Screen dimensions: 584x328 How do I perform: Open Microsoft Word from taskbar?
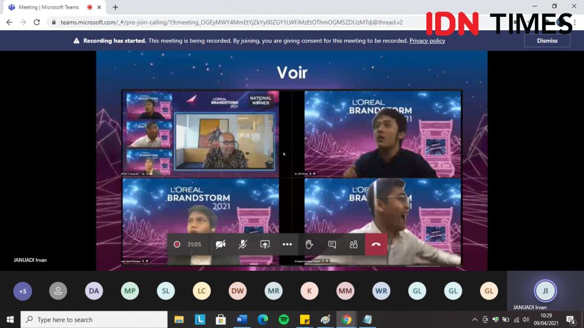pyautogui.click(x=242, y=319)
